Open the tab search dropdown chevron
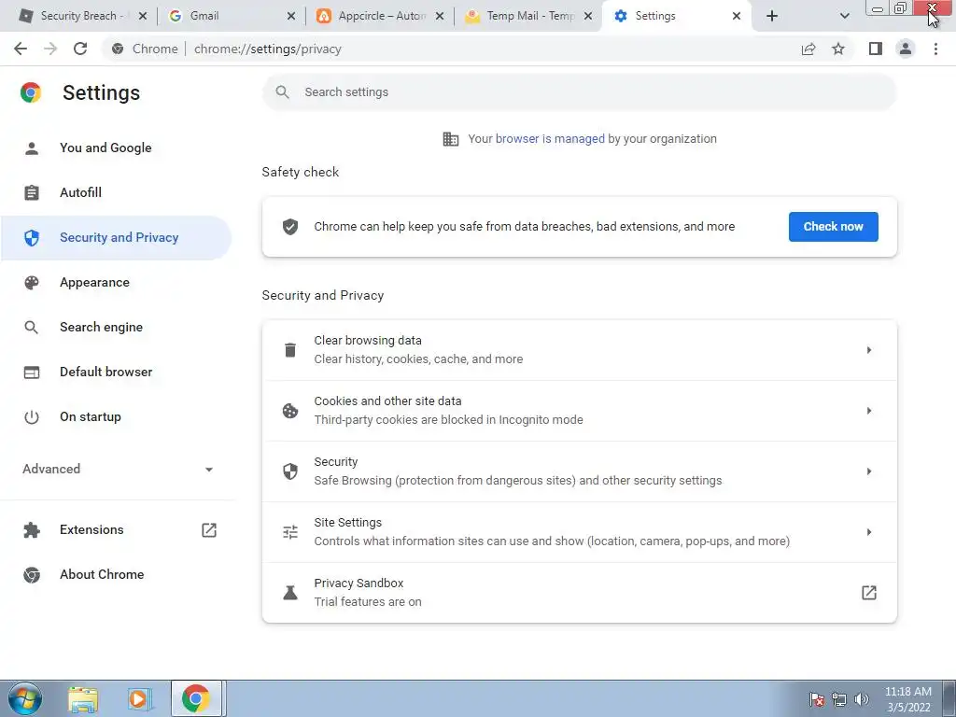The height and width of the screenshot is (717, 956). (844, 16)
